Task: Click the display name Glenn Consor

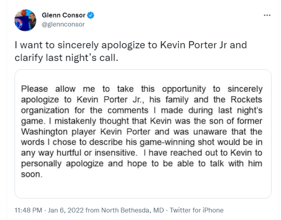Action: coord(64,15)
